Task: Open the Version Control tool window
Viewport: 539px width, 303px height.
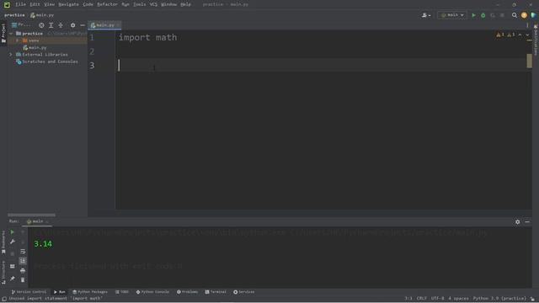Action: [29, 292]
